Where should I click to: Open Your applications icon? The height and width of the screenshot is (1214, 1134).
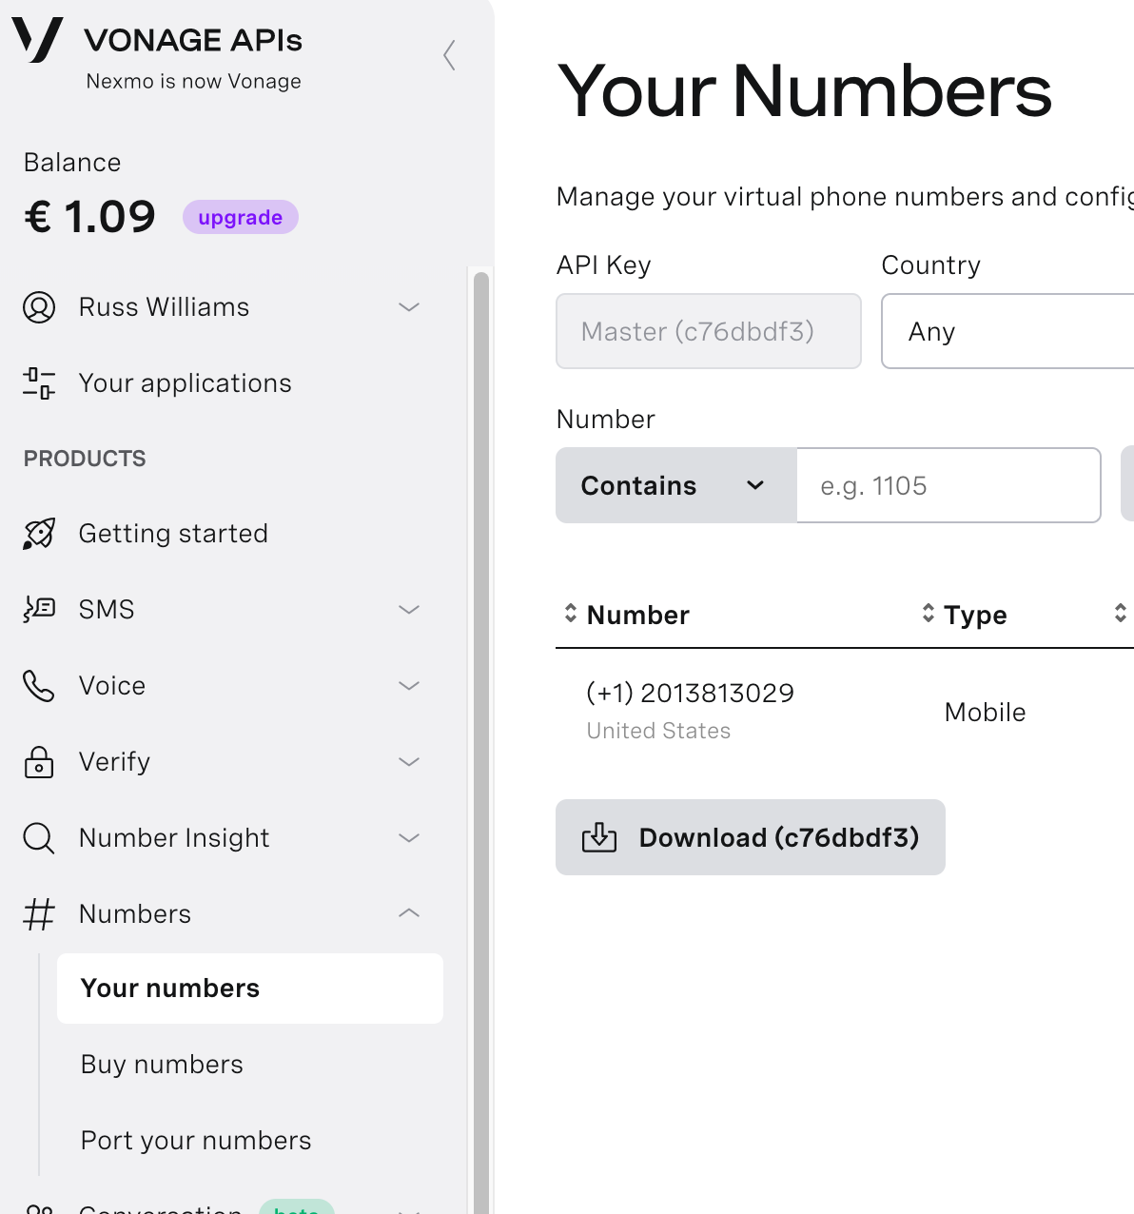39,383
